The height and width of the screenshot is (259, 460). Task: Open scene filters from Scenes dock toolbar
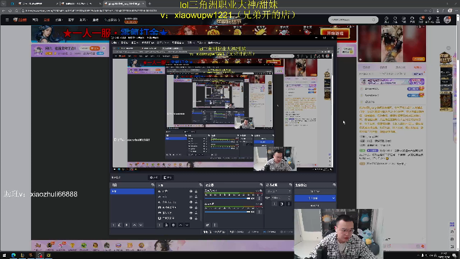point(126,225)
